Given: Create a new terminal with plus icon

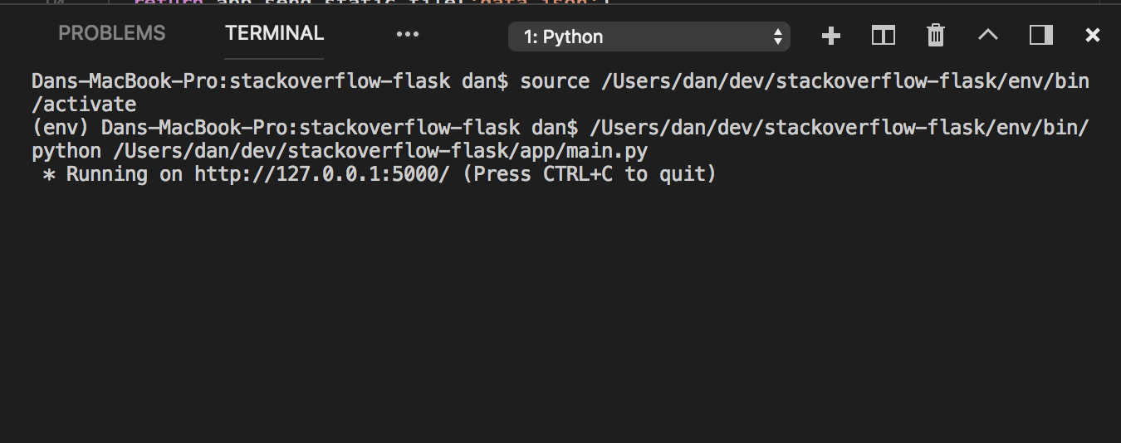Looking at the screenshot, I should tap(830, 36).
